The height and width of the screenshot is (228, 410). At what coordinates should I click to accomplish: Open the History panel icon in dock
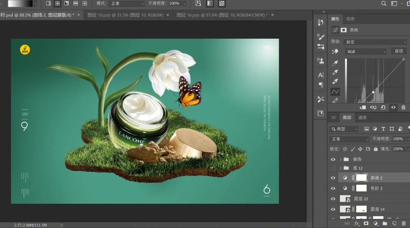point(321,22)
